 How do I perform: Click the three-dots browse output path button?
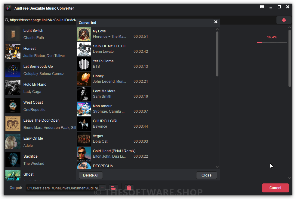pos(103,188)
